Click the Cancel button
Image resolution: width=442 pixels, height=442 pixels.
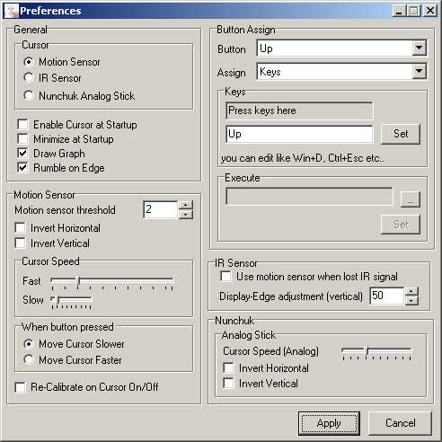pos(400,423)
